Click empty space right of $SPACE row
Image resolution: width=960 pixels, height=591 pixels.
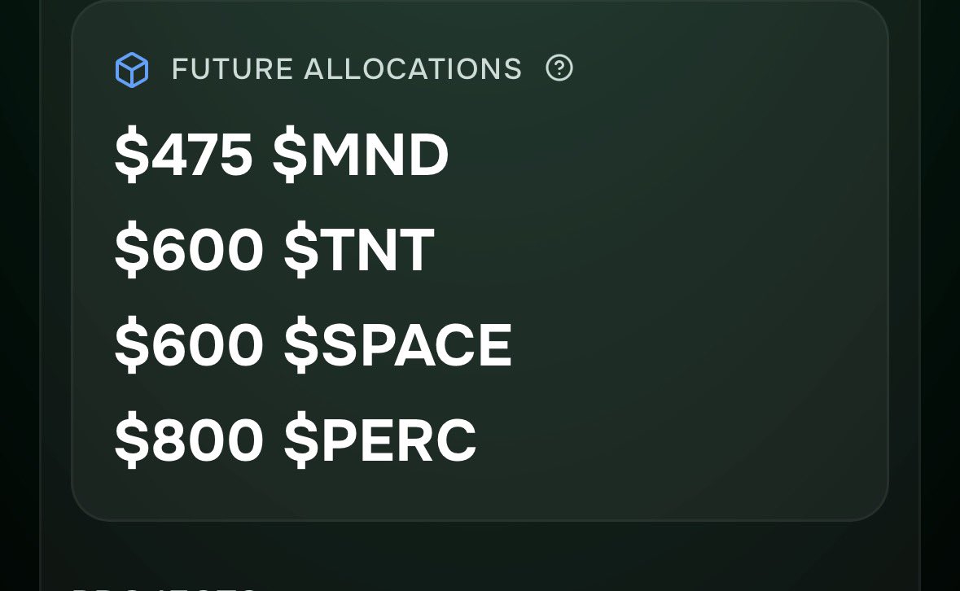(x=692, y=345)
